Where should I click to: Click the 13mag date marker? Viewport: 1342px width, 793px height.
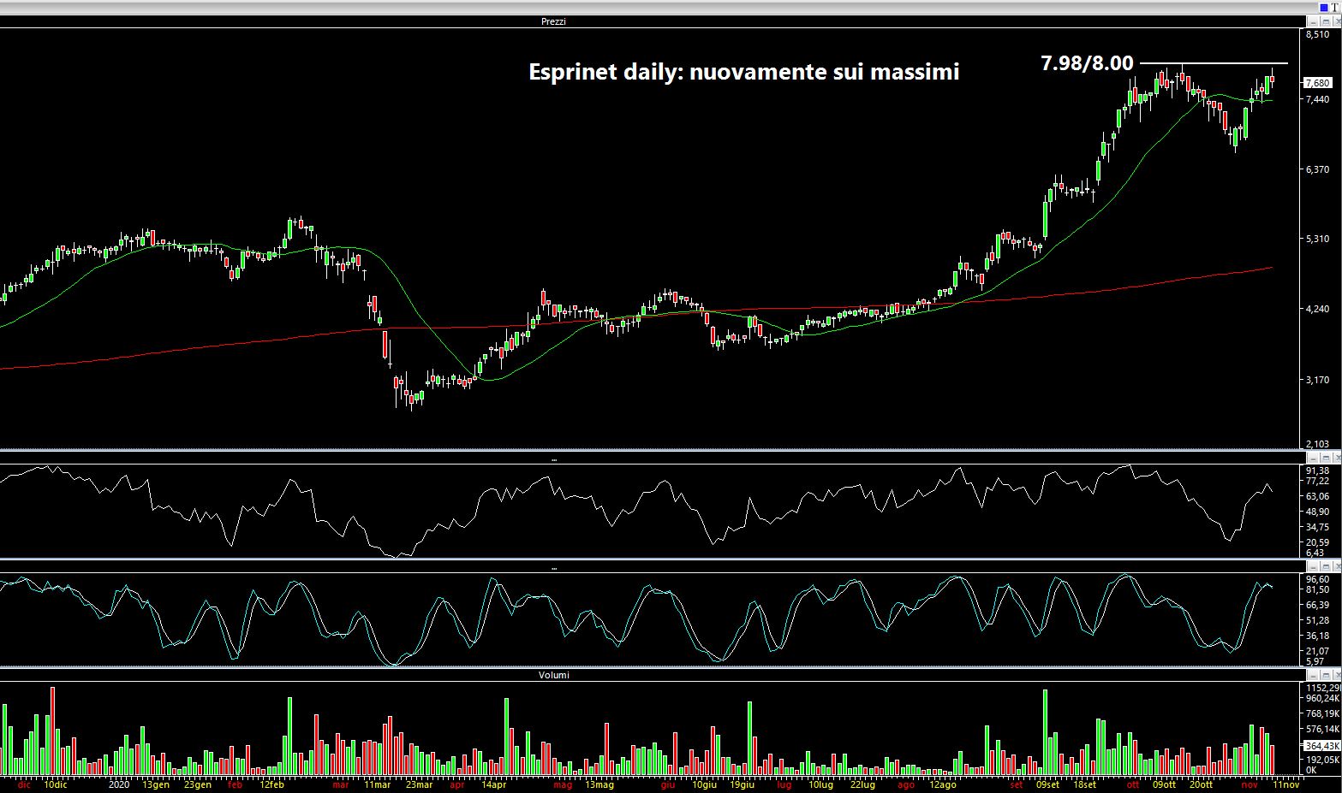[599, 784]
